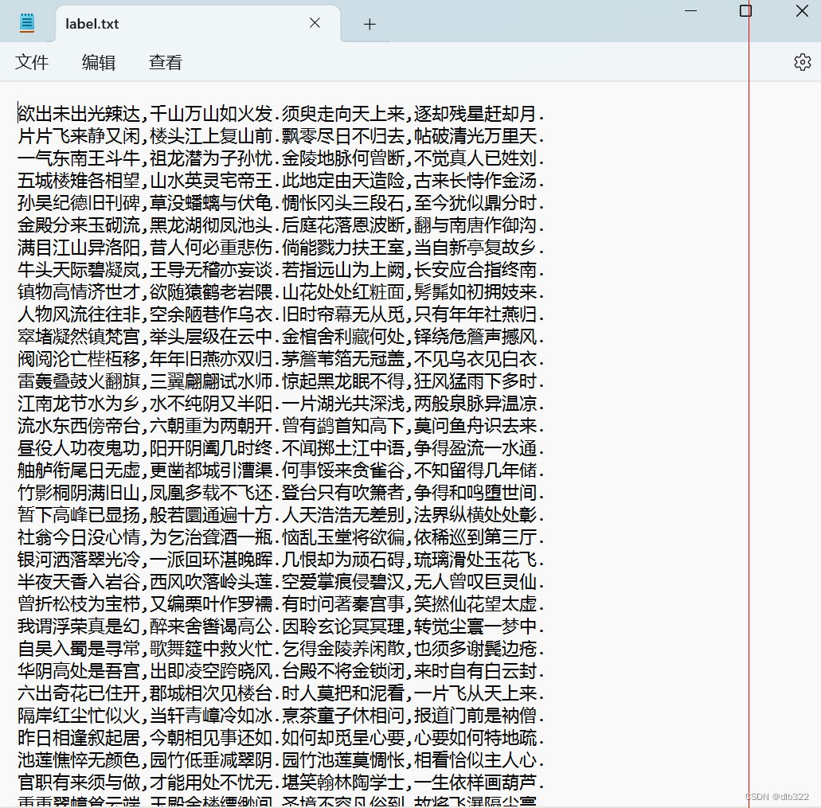Minimize the Notepad window

[690, 11]
